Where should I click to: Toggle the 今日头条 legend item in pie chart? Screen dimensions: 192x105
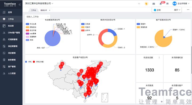pyautogui.click(x=31, y=24)
